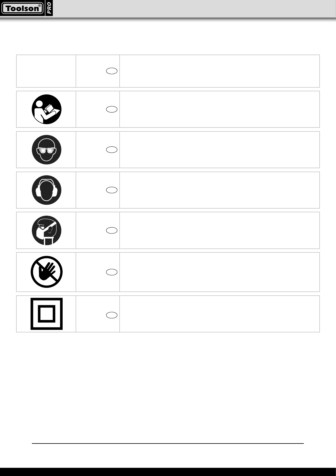Viewport: 336px width, 476px height.
Task: Click the wide blank text cell in the double-square row
Action: [x=219, y=314]
